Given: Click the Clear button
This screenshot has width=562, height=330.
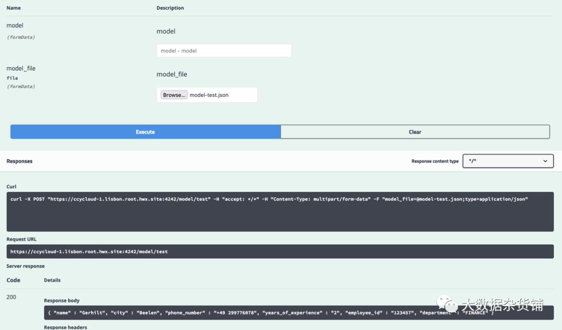Looking at the screenshot, I should (415, 132).
